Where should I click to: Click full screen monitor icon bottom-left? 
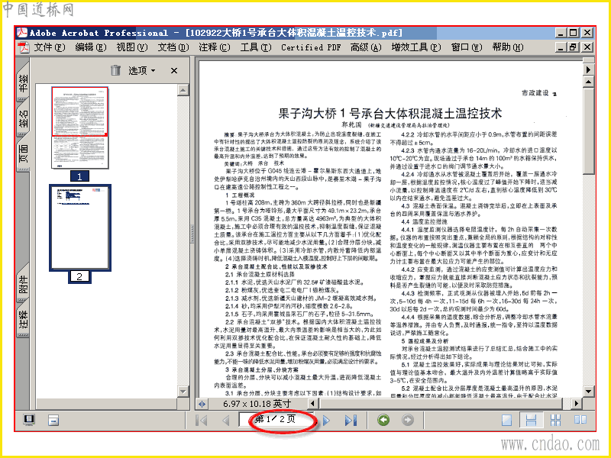pos(29,420)
